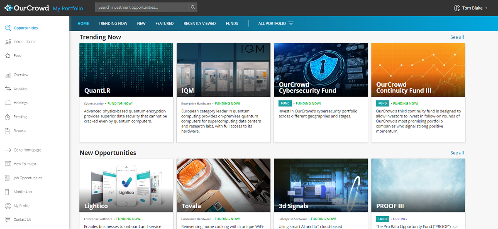Screen dimensions: 498x229
Task: Click the OurCrowd logo icon
Action: coord(8,8)
